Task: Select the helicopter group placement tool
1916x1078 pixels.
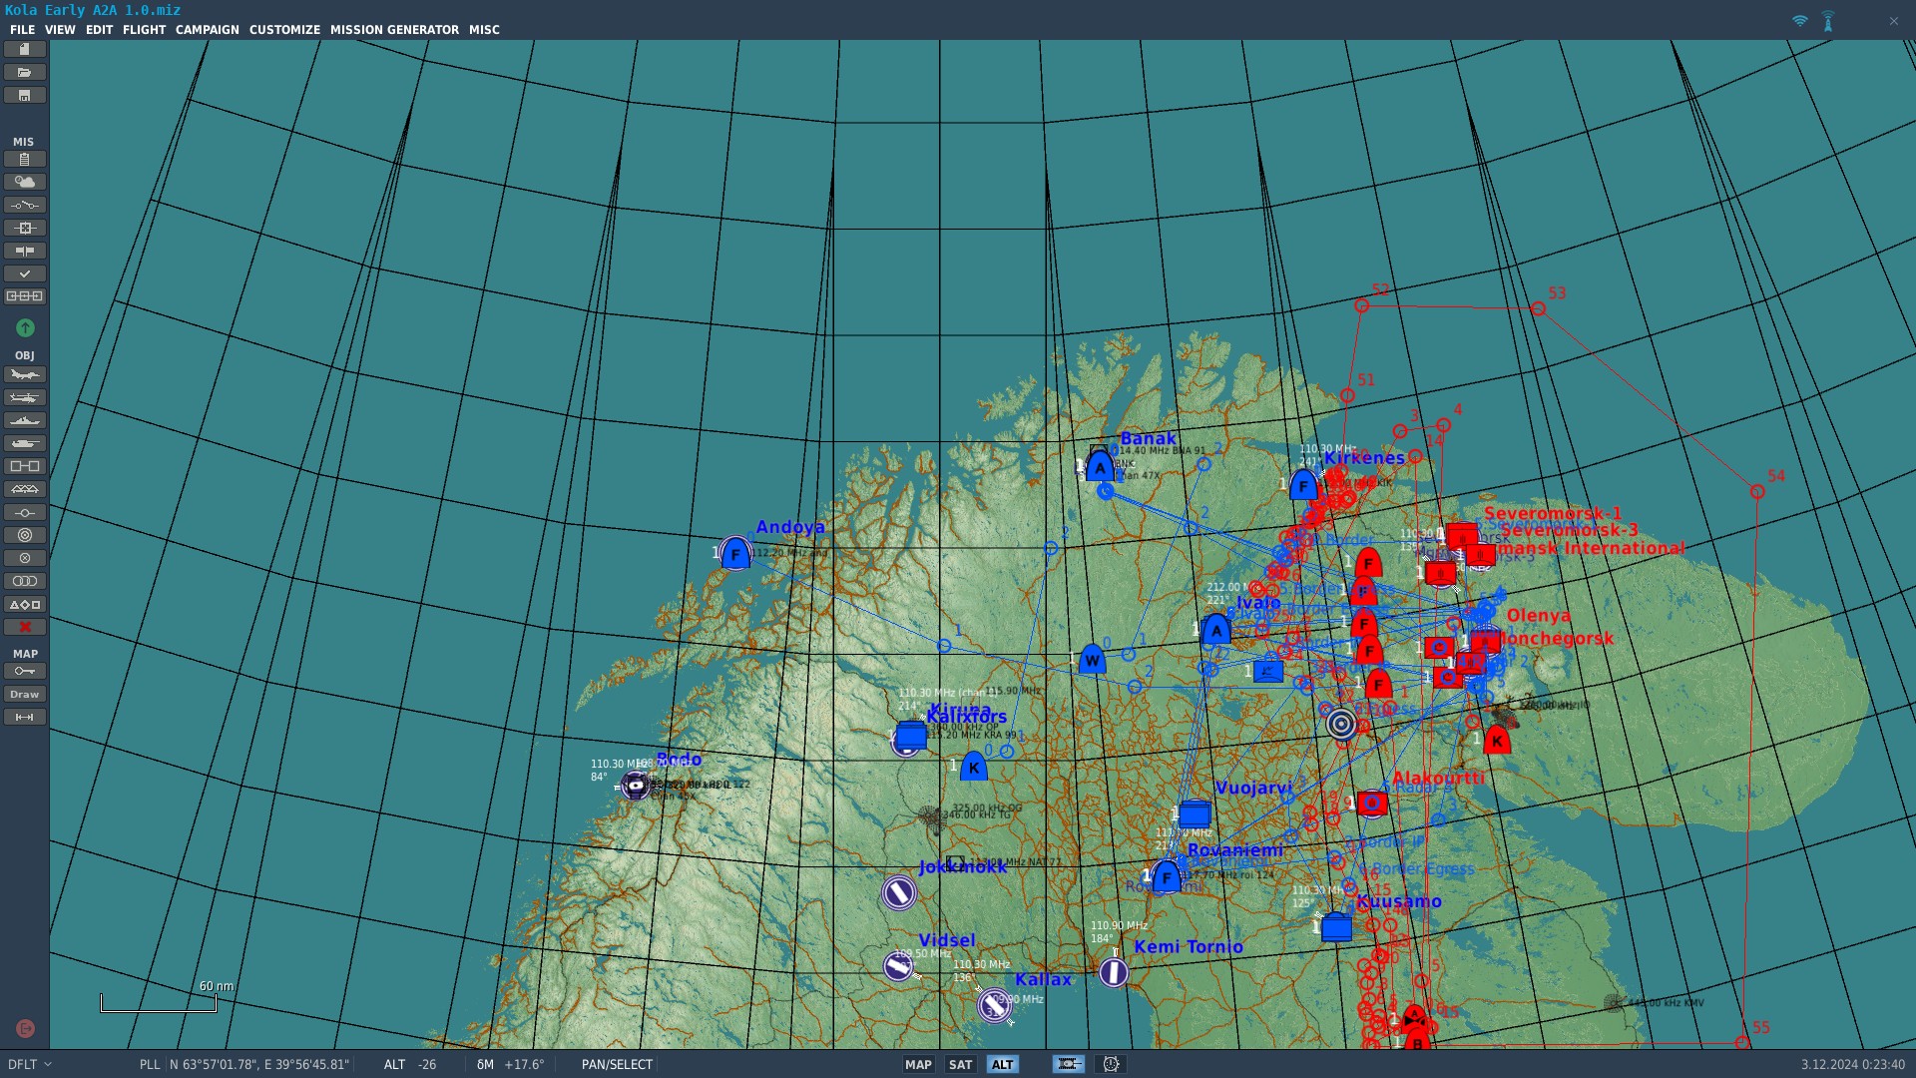Action: [24, 398]
